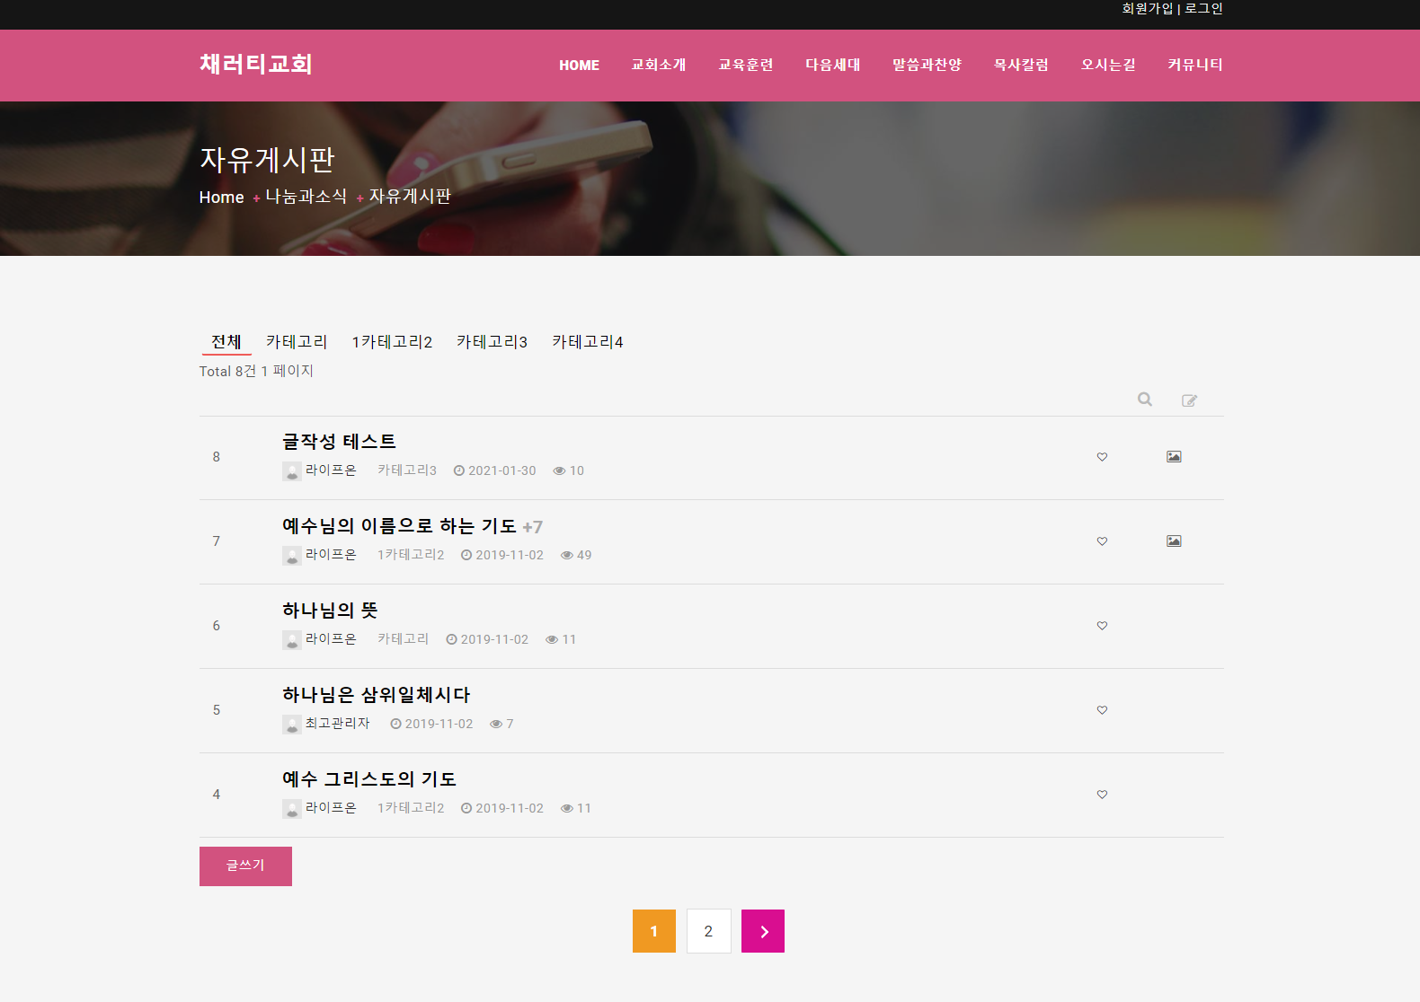The image size is (1420, 1002).
Task: Open post 예수님의 이름으로 하는 기도
Action: 399,526
